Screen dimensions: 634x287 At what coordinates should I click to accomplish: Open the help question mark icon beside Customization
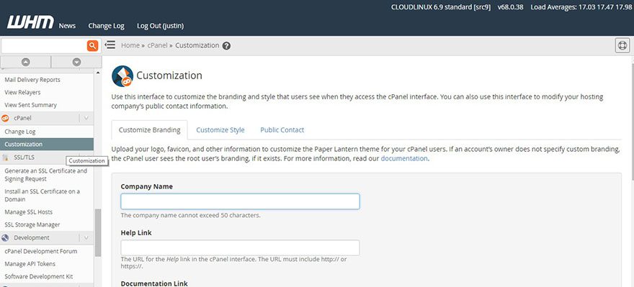pos(226,45)
